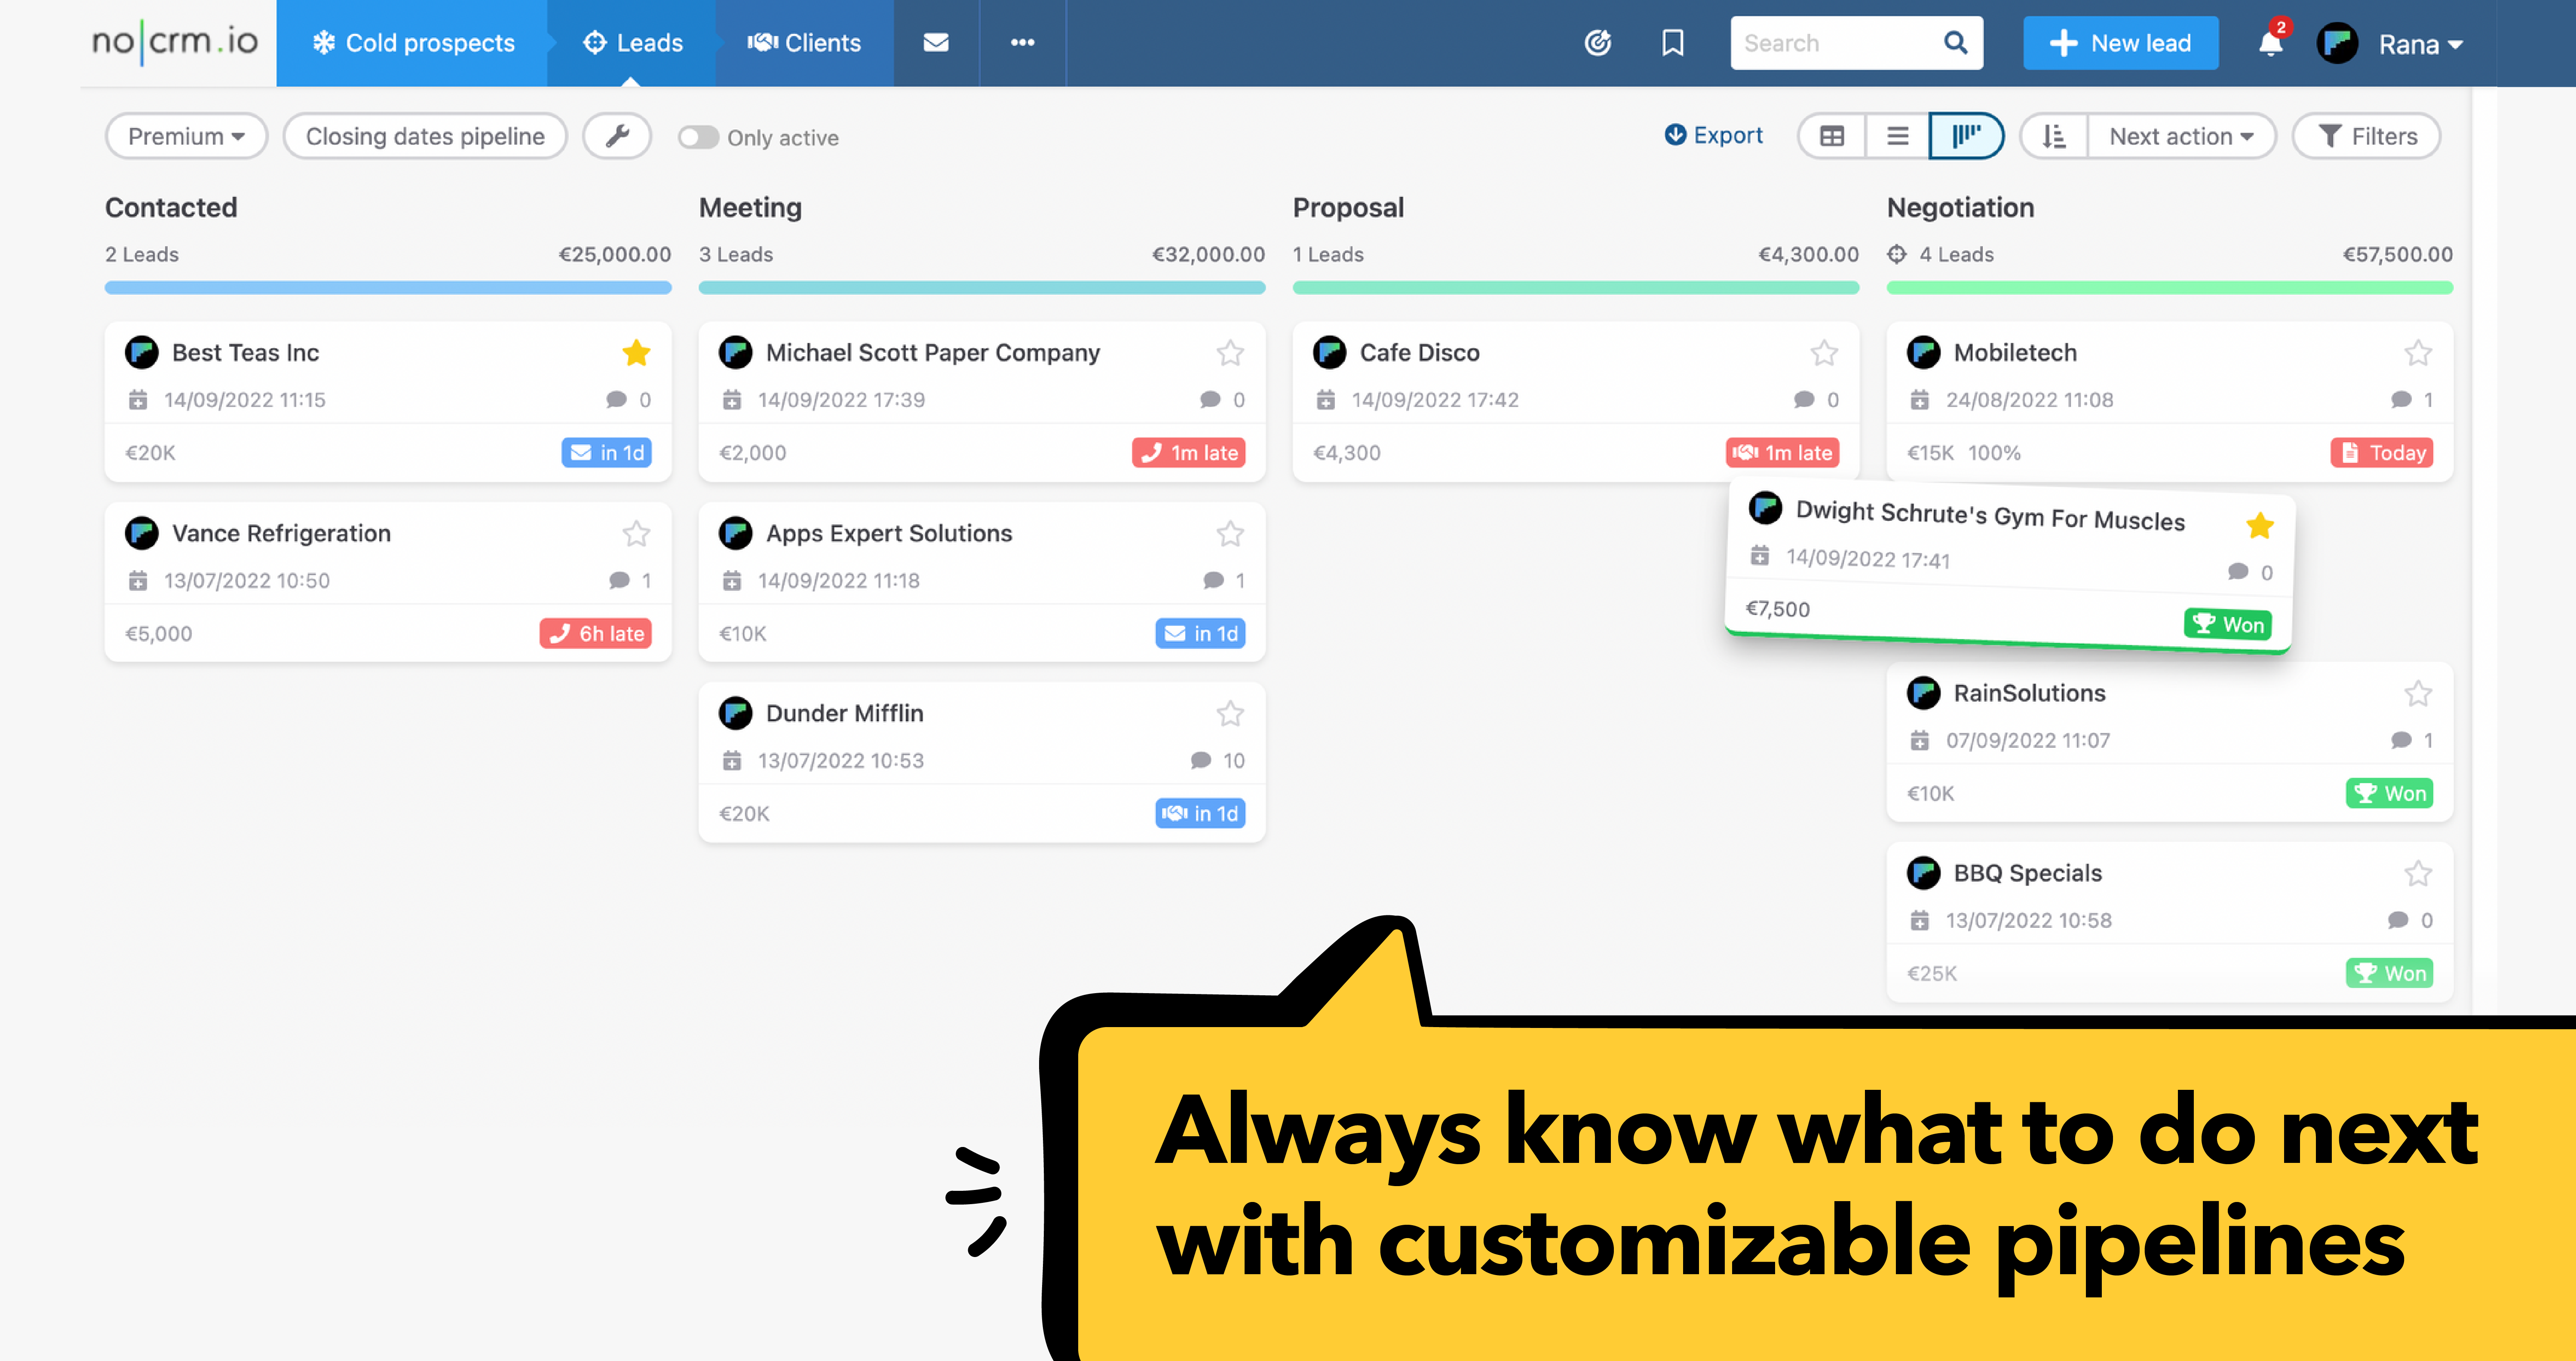Click the envelope icon in navigation bar
This screenshot has height=1361, width=2576.
coord(935,43)
